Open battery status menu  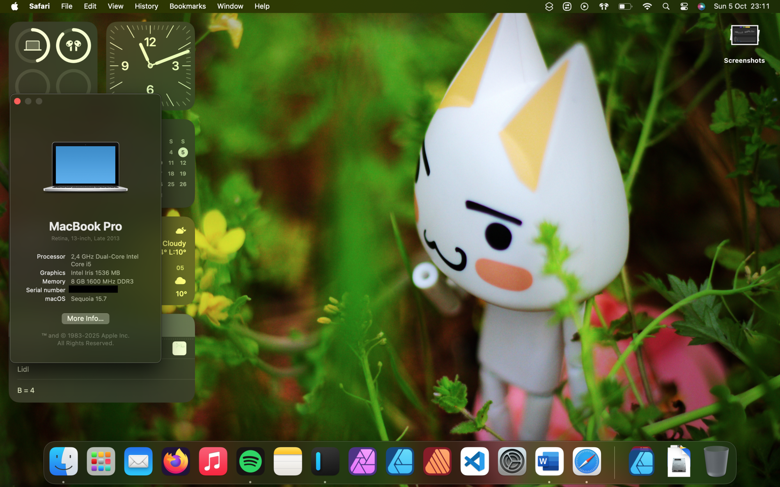pos(625,6)
